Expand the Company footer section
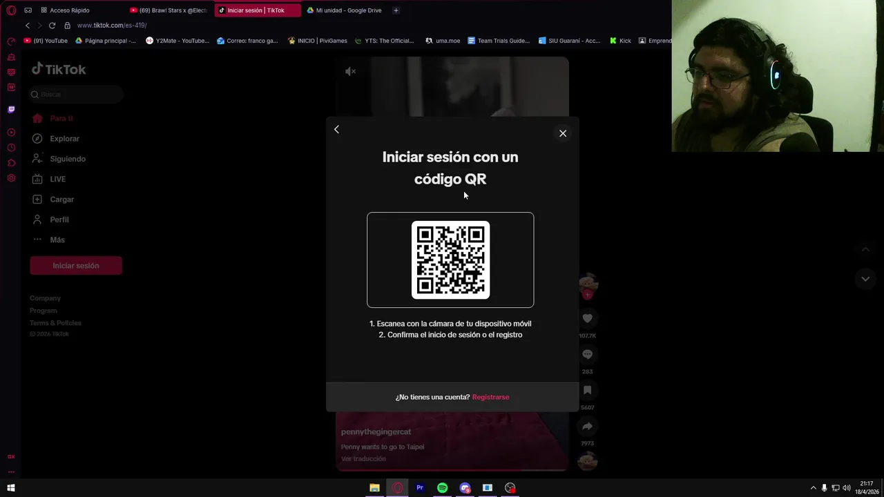The width and height of the screenshot is (884, 497). click(45, 298)
